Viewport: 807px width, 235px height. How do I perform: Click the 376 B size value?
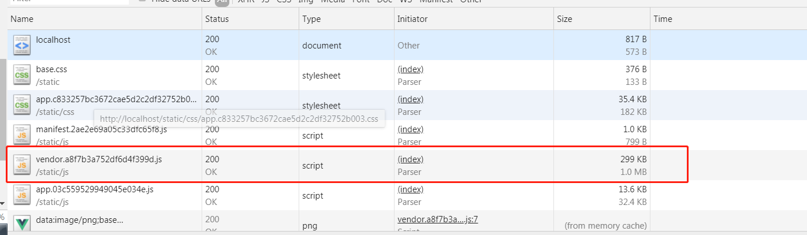636,69
